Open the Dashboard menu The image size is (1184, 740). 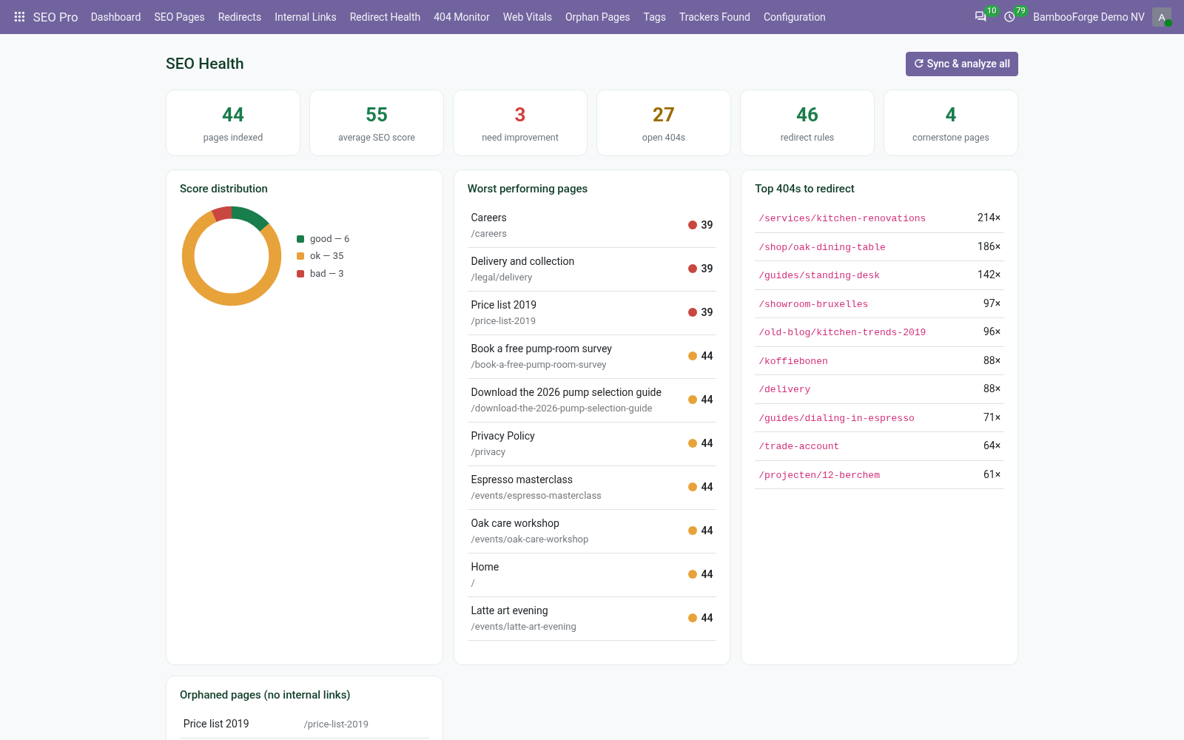pos(115,17)
